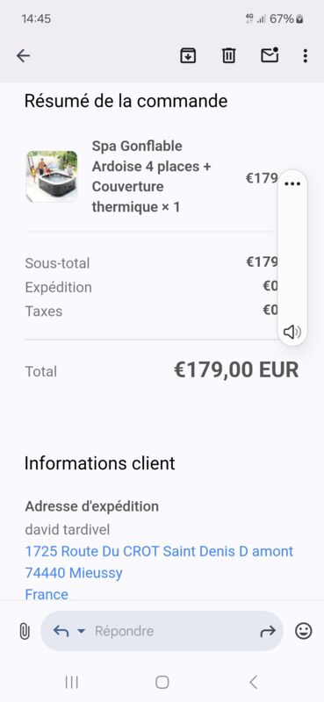Tap the Android home button
Image resolution: width=324 pixels, height=702 pixels.
(162, 682)
